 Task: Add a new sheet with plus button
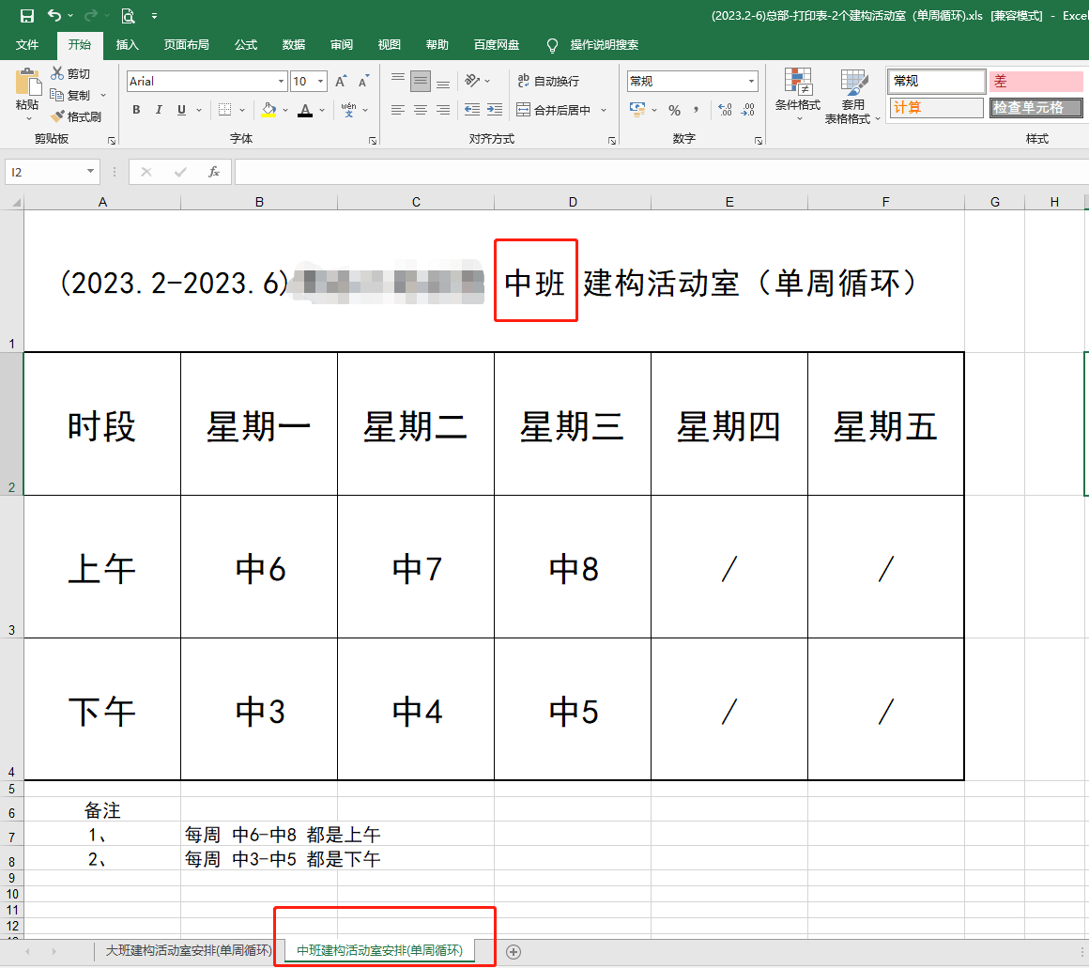pos(514,952)
